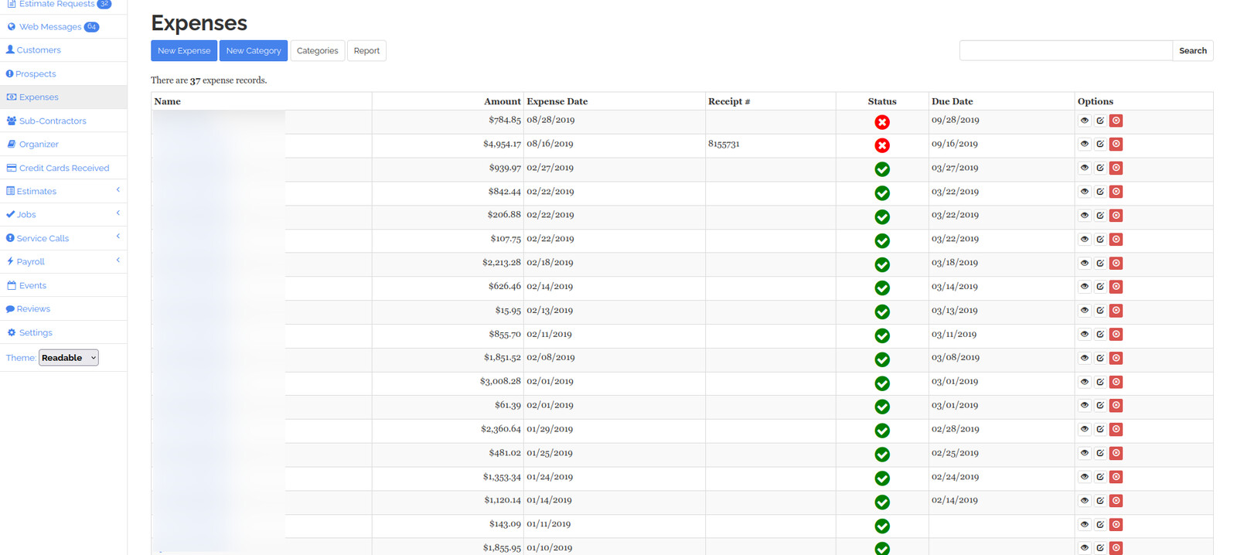Open Prospects from the sidebar
1237x555 pixels.
tap(36, 74)
